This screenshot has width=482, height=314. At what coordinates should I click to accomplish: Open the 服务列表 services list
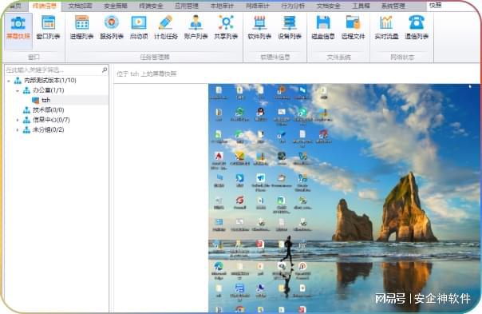[112, 28]
